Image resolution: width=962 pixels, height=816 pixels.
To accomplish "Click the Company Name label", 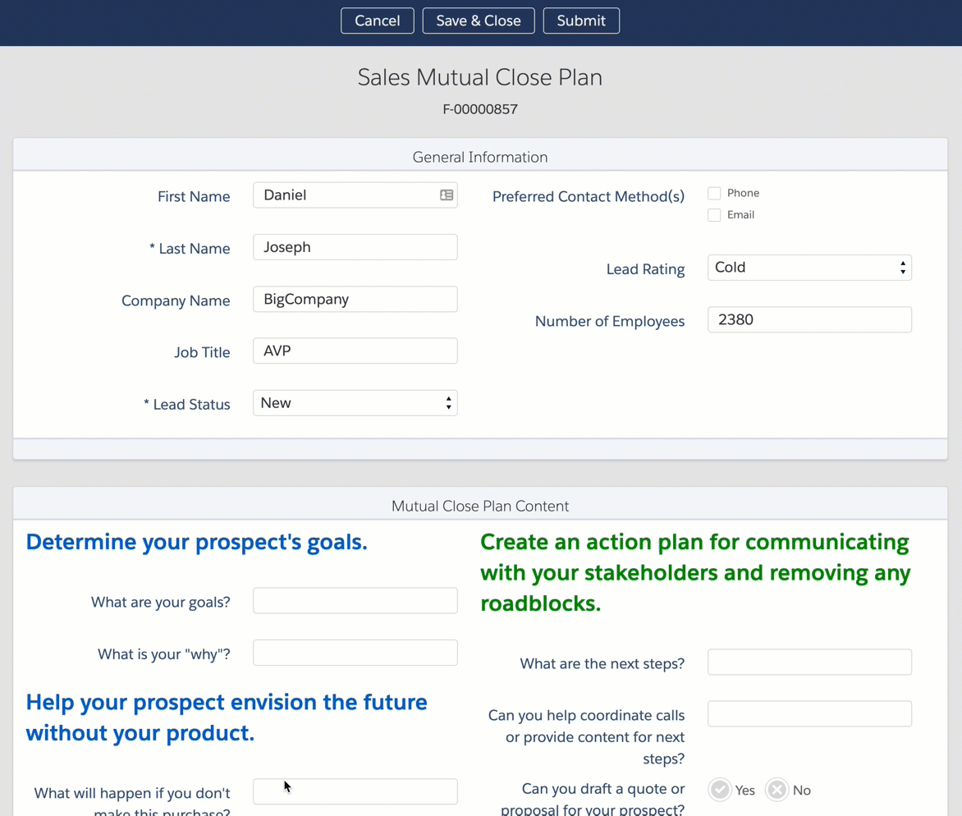I will coord(176,300).
